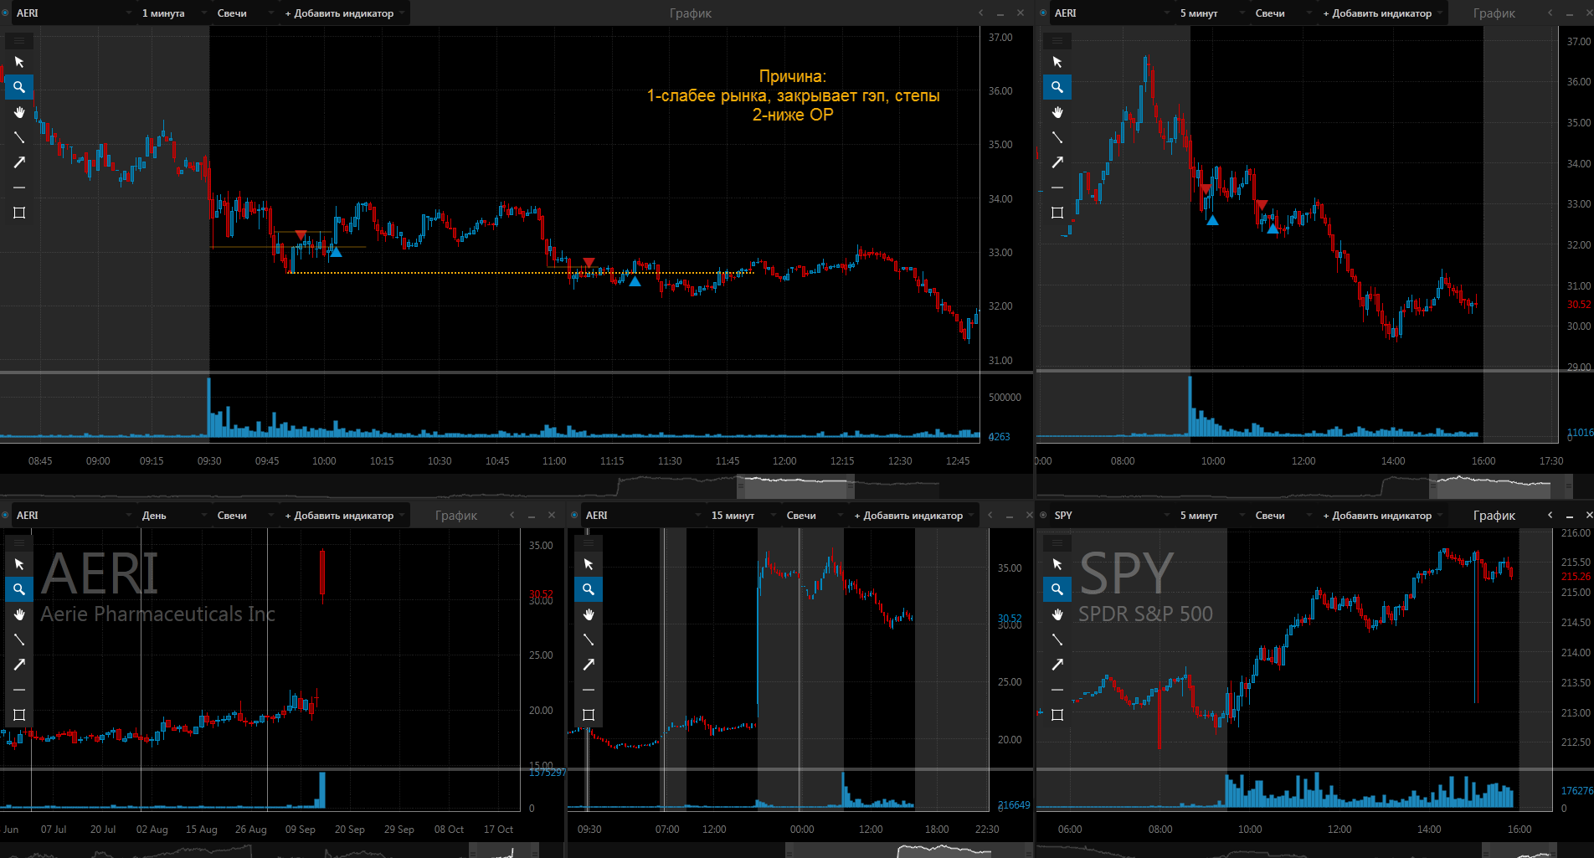Select the arrow tool in SPY chart
The width and height of the screenshot is (1594, 858).
click(1057, 665)
